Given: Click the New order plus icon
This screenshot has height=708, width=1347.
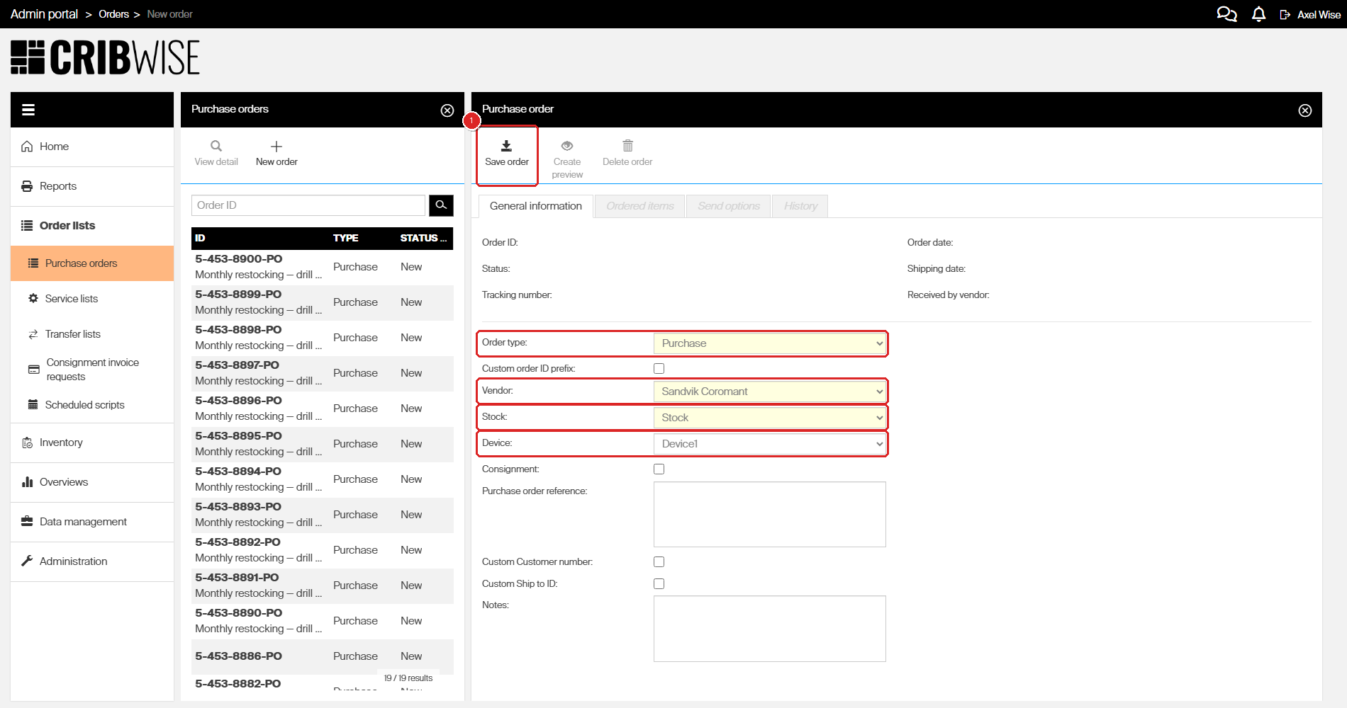Looking at the screenshot, I should (x=276, y=147).
